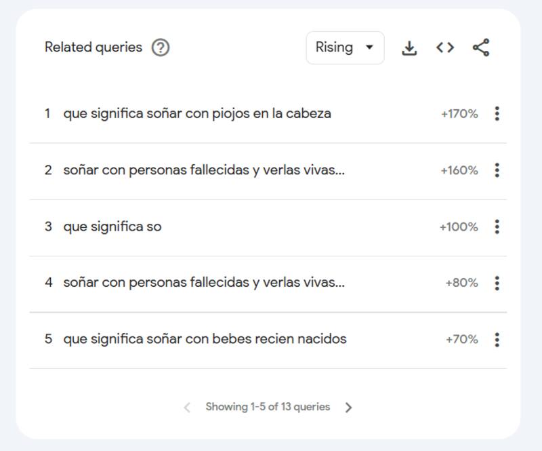
Task: Open three-dot menu for 'que significa so'
Action: [x=497, y=227]
